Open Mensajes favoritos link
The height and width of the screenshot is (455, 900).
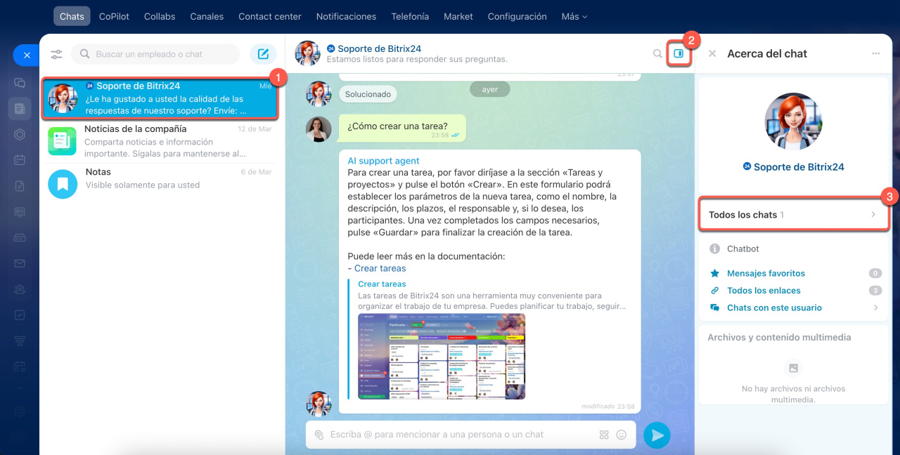pyautogui.click(x=766, y=273)
